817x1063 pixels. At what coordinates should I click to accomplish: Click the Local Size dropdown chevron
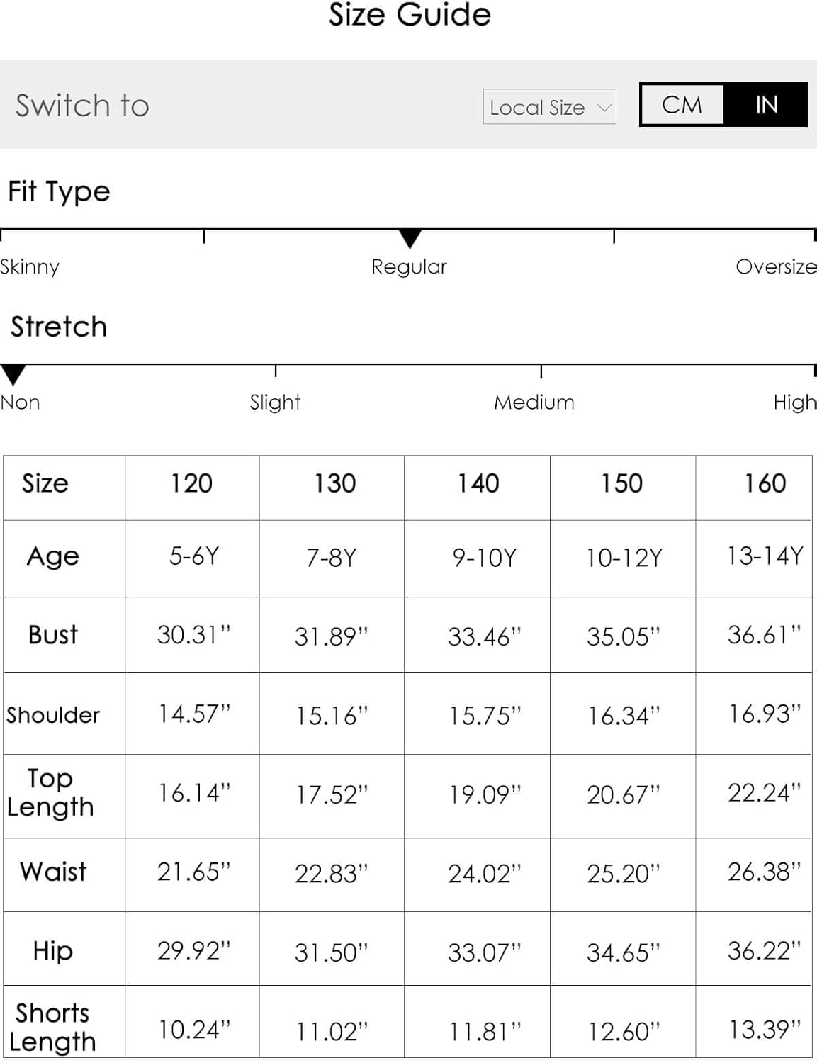point(604,108)
